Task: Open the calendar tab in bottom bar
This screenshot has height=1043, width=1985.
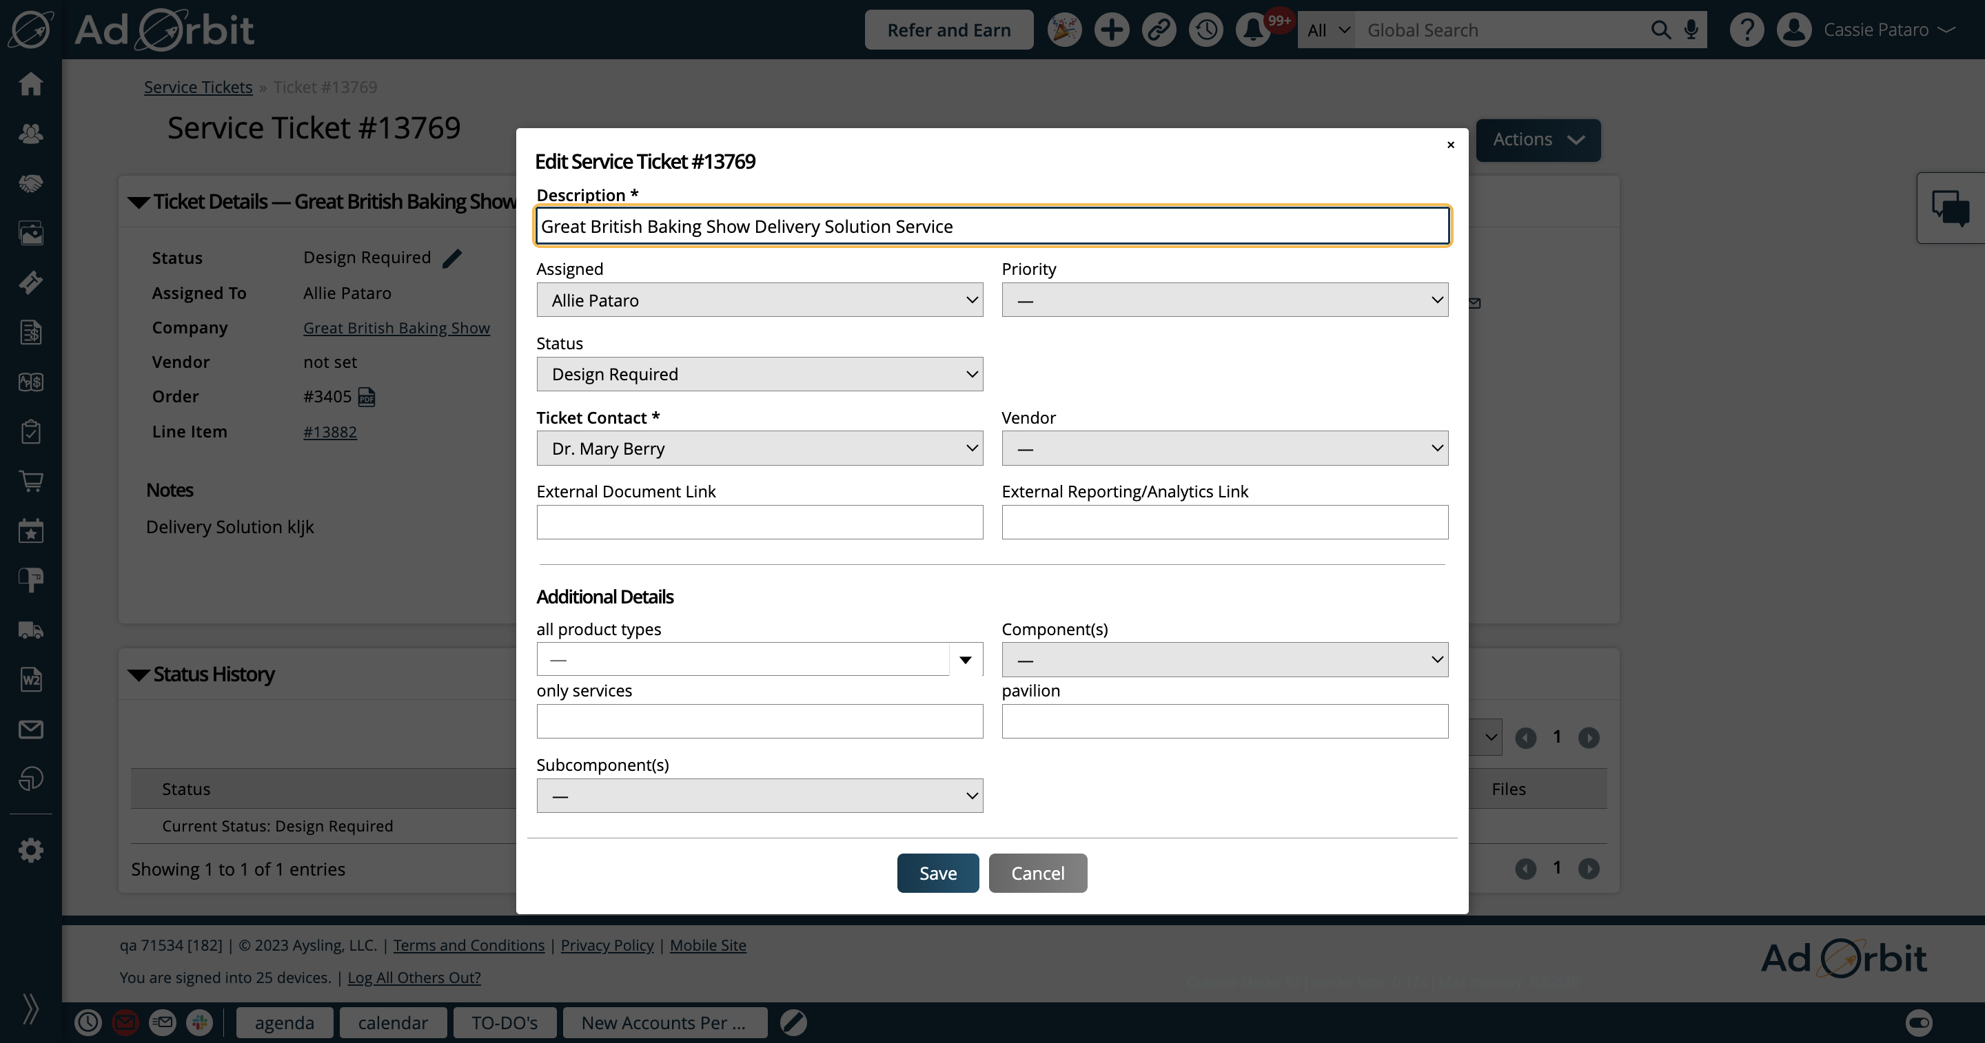Action: pos(393,1023)
